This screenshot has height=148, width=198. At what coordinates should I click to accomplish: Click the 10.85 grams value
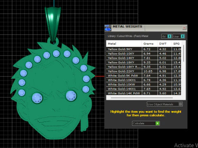click(148, 71)
